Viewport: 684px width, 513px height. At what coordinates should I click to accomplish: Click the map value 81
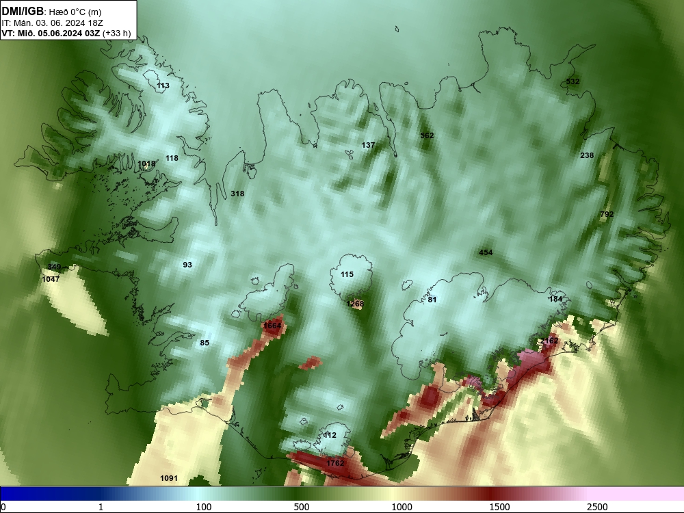[432, 300]
